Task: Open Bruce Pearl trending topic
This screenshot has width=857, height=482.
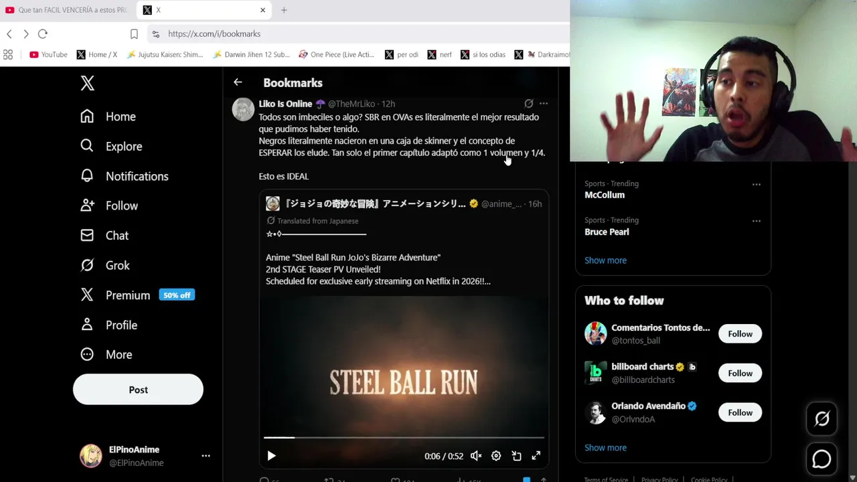Action: click(x=607, y=232)
